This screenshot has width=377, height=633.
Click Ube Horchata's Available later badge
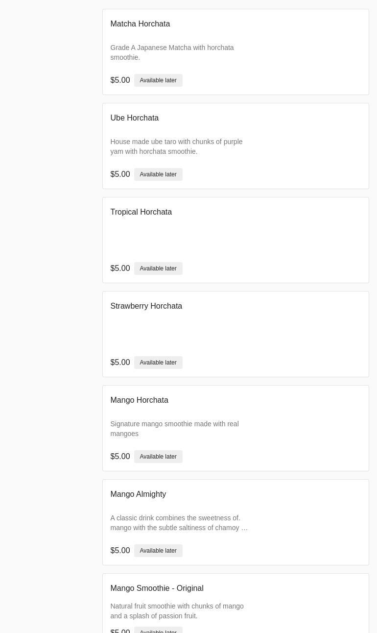(x=158, y=174)
